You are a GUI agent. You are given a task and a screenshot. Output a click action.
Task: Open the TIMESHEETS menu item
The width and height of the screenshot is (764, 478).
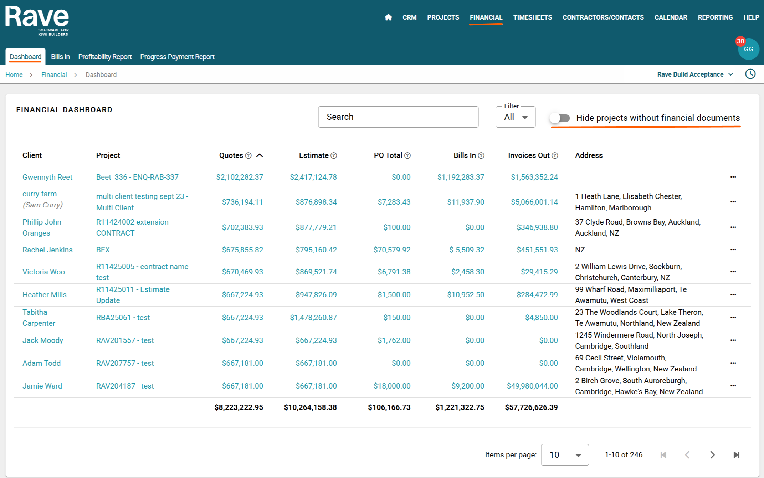(532, 17)
